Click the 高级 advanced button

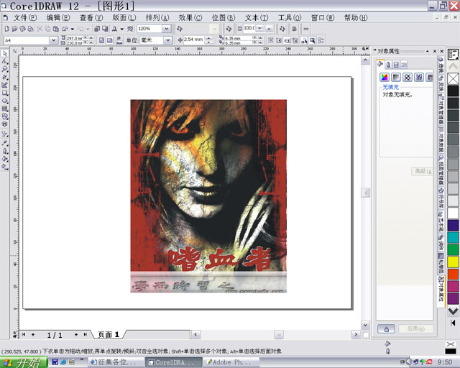(423, 171)
